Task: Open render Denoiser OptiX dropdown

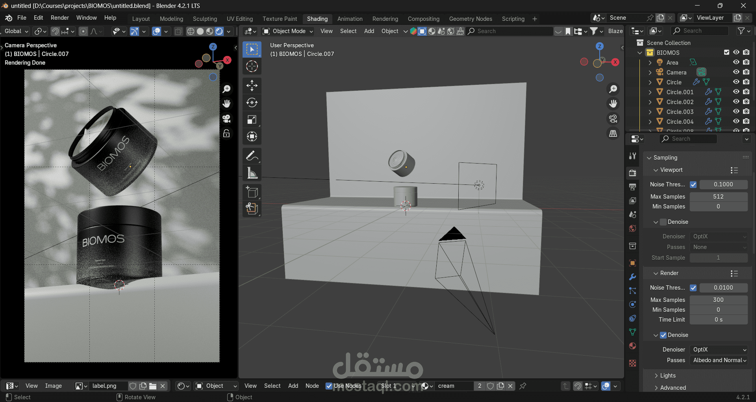Action: (719, 350)
